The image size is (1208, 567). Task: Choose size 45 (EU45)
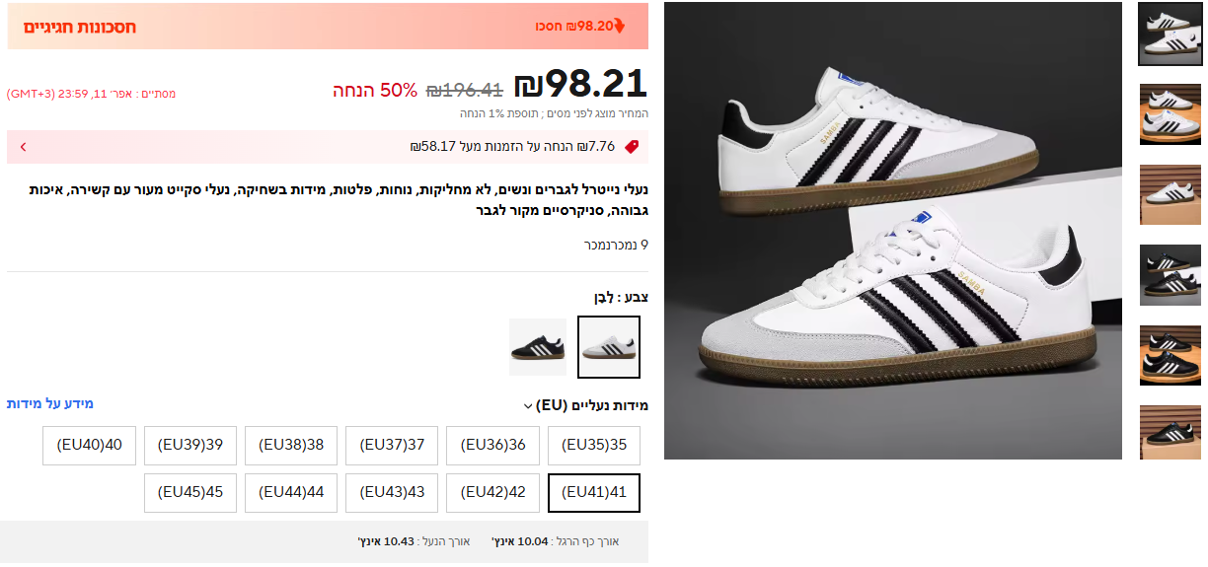click(190, 493)
